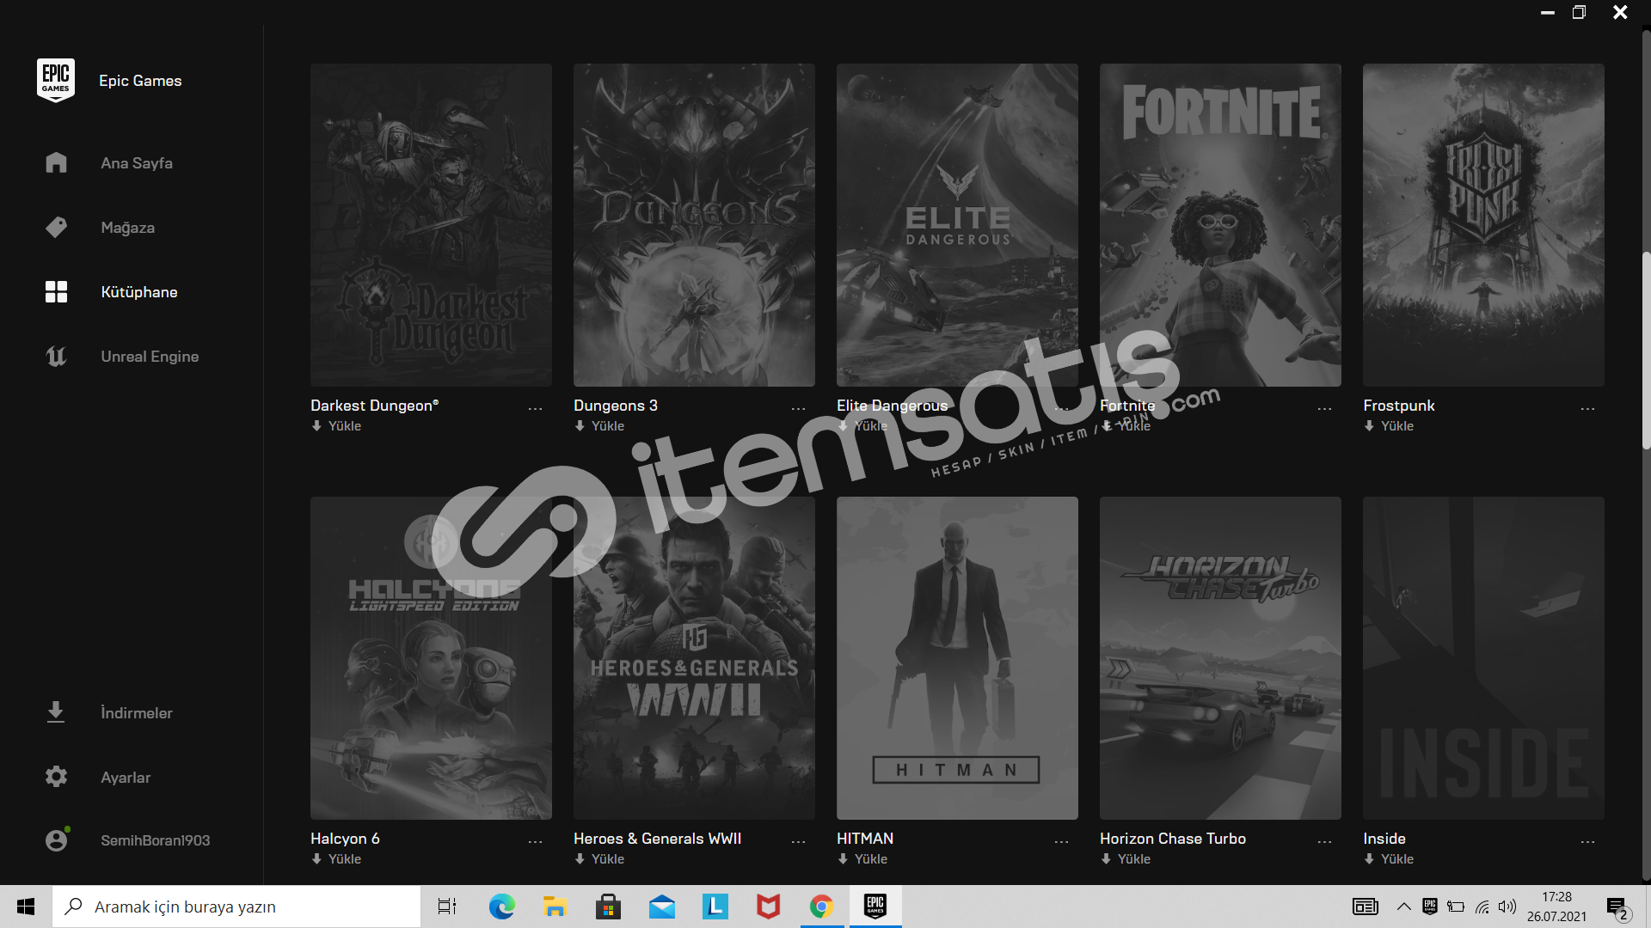
Task: Open options menu for Darkest Dungeon
Action: click(535, 409)
